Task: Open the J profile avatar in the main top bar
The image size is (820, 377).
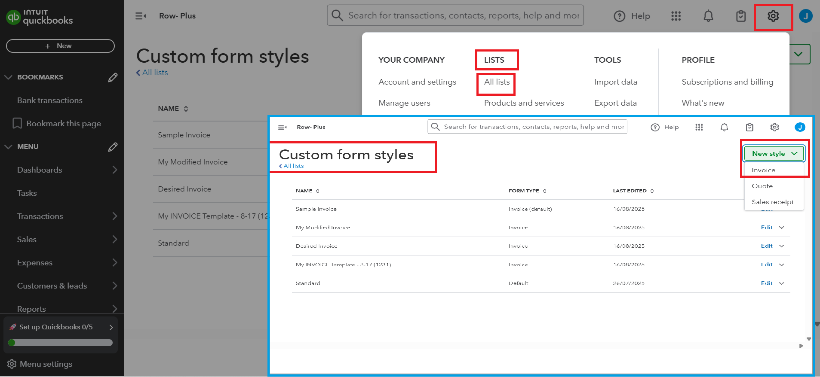Action: point(805,16)
